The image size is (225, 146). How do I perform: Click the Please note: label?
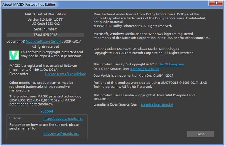tap(19, 74)
